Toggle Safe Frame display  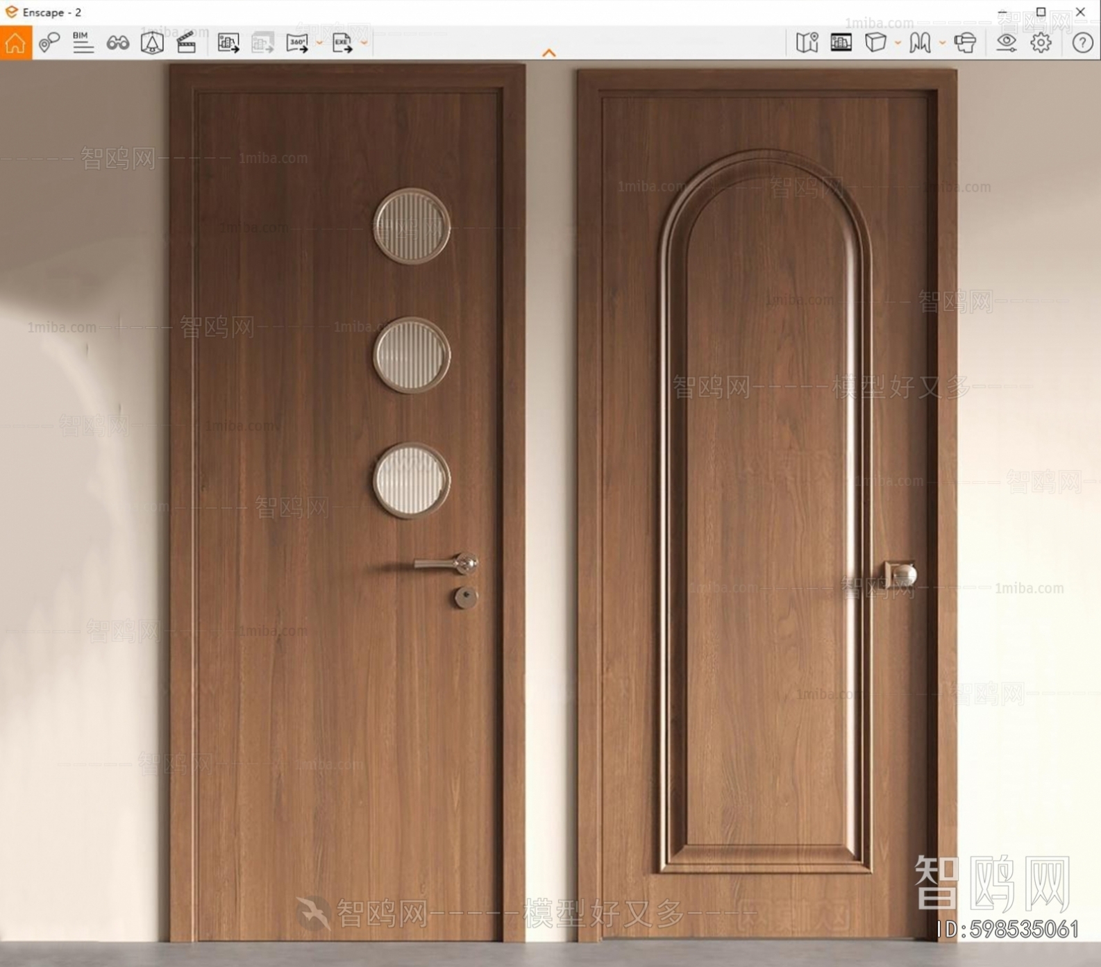[x=841, y=42]
